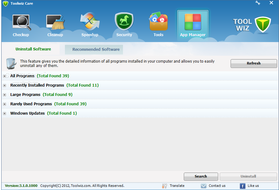279x190 pixels.
Task: Click the recycle bin uninstall icon
Action: [x=11, y=64]
